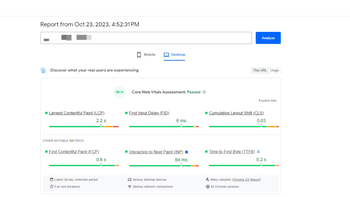Click the blue info icon beside INP
This screenshot has height=197, width=350.
pyautogui.click(x=186, y=152)
